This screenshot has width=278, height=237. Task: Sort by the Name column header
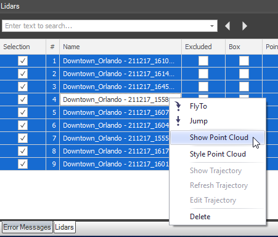(x=120, y=47)
